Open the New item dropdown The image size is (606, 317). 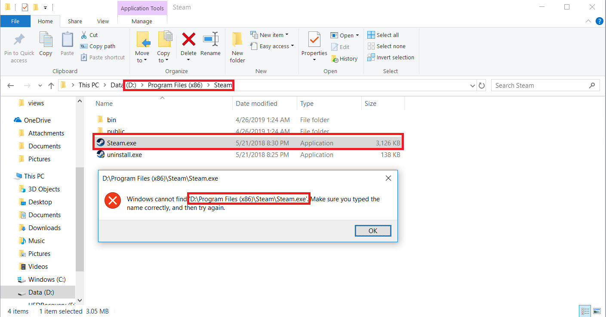[x=287, y=35]
